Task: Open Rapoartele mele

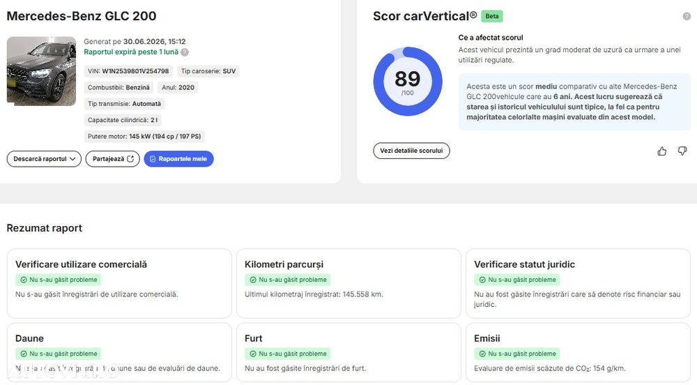Action: [178, 159]
